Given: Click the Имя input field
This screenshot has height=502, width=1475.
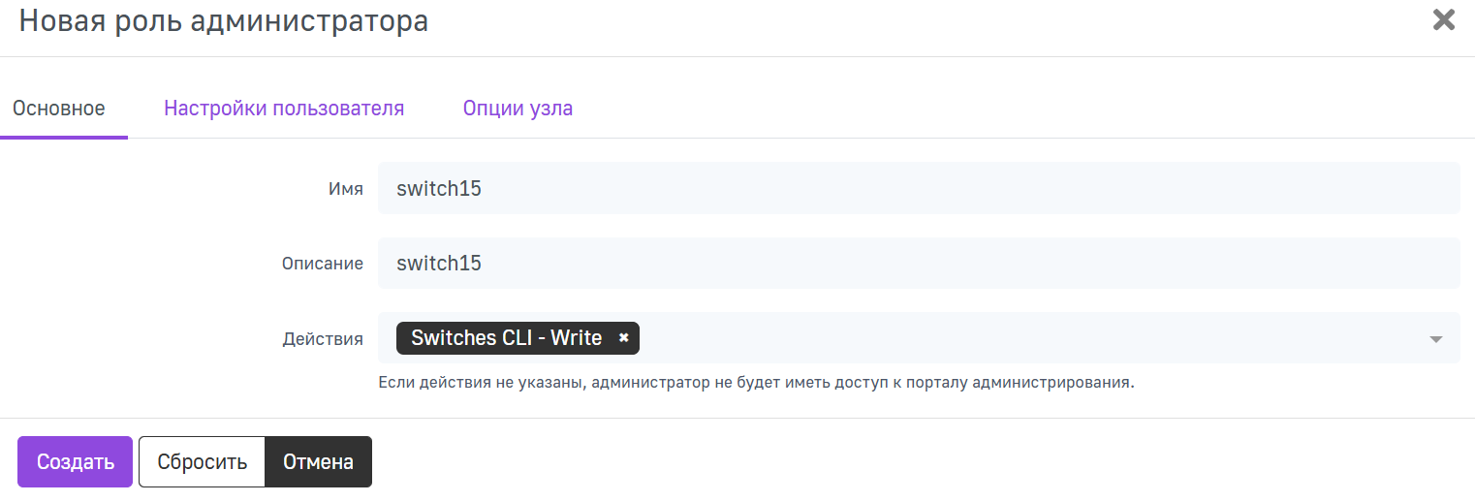Looking at the screenshot, I should 917,188.
